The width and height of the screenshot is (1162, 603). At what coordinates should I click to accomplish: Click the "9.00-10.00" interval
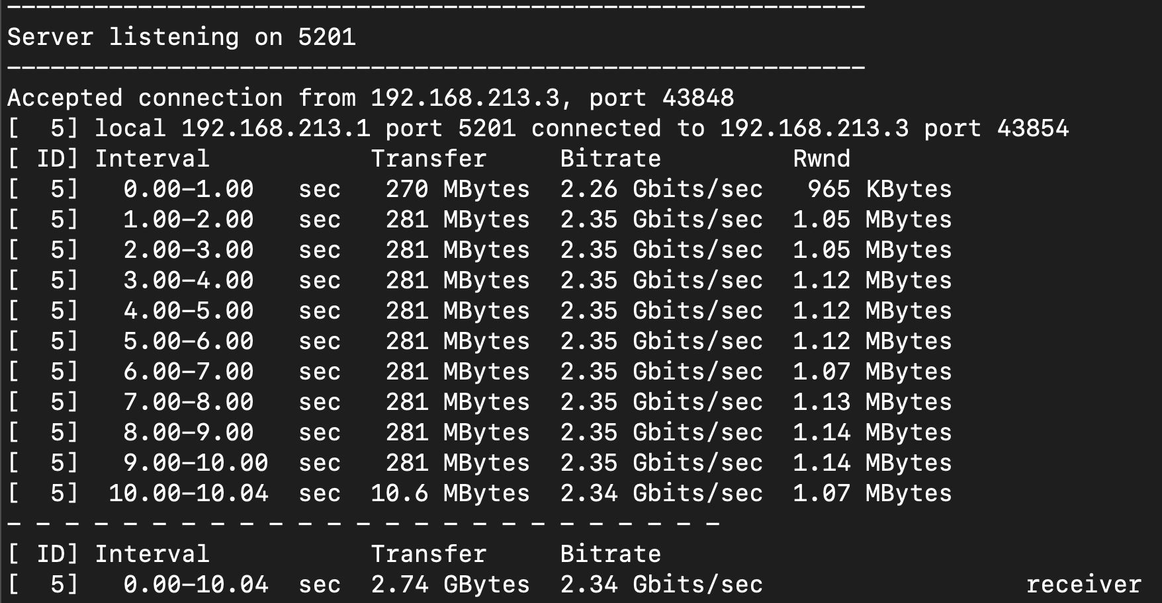(x=195, y=463)
